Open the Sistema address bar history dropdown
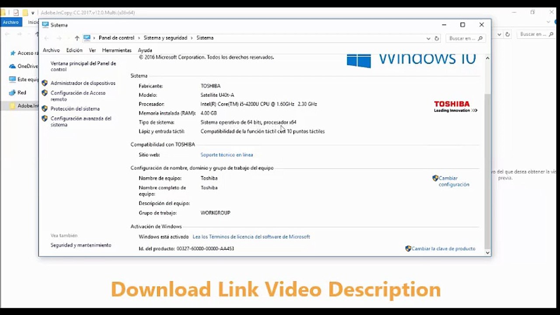The width and height of the screenshot is (560, 315). point(428,38)
